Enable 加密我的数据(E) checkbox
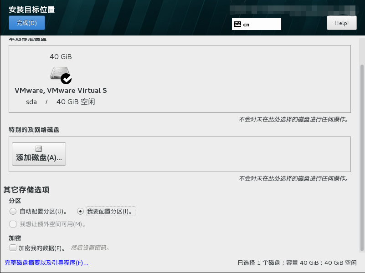 point(13,248)
